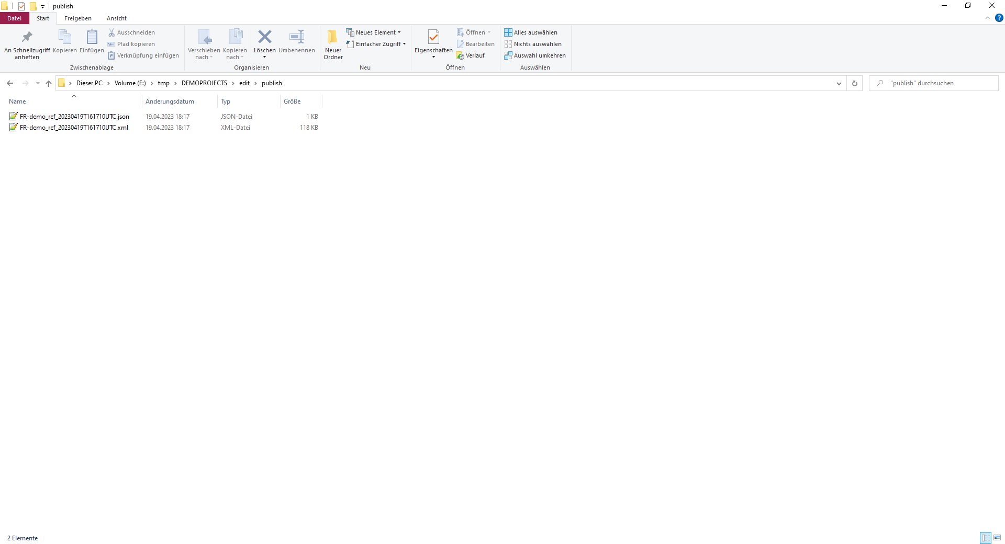Go up one folder level

point(49,83)
